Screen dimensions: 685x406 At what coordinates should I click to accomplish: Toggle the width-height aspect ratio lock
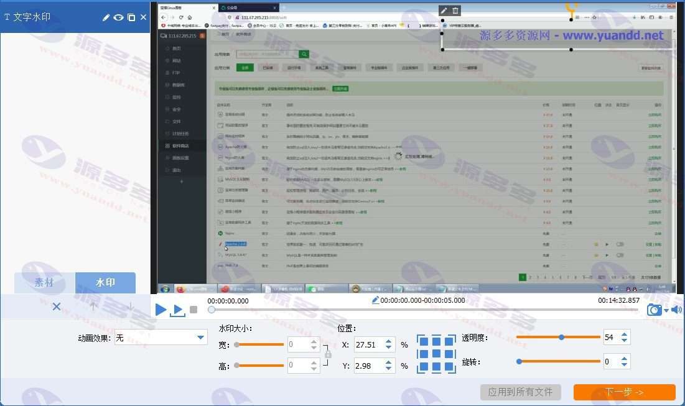point(328,354)
